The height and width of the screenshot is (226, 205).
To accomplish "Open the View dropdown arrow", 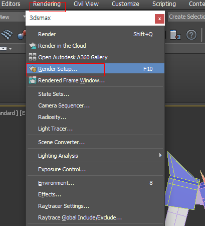I will pos(25,17).
